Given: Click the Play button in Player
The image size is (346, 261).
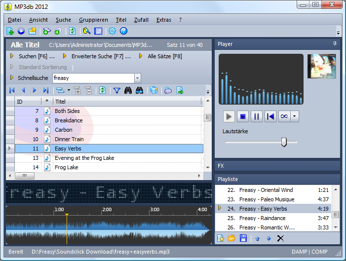Looking at the screenshot, I should tap(229, 116).
